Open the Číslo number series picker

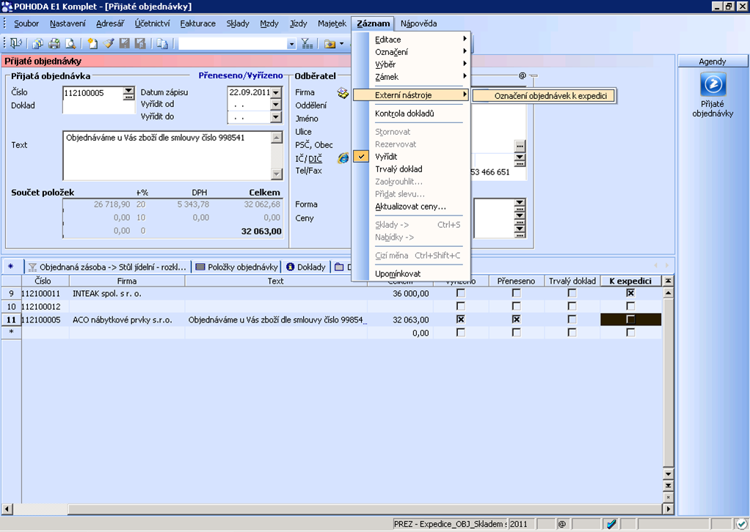point(128,93)
